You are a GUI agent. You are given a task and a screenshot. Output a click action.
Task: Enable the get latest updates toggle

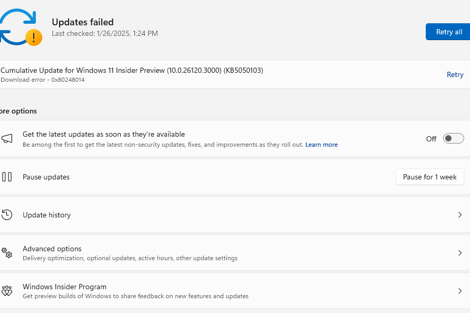coord(453,139)
